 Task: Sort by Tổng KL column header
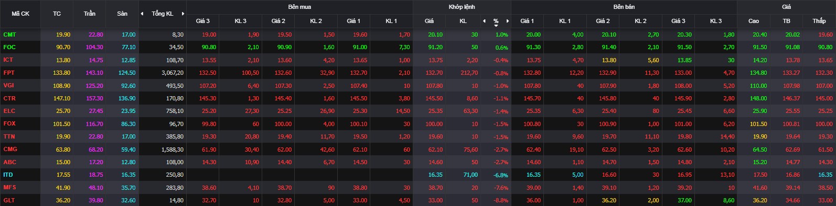tap(162, 14)
